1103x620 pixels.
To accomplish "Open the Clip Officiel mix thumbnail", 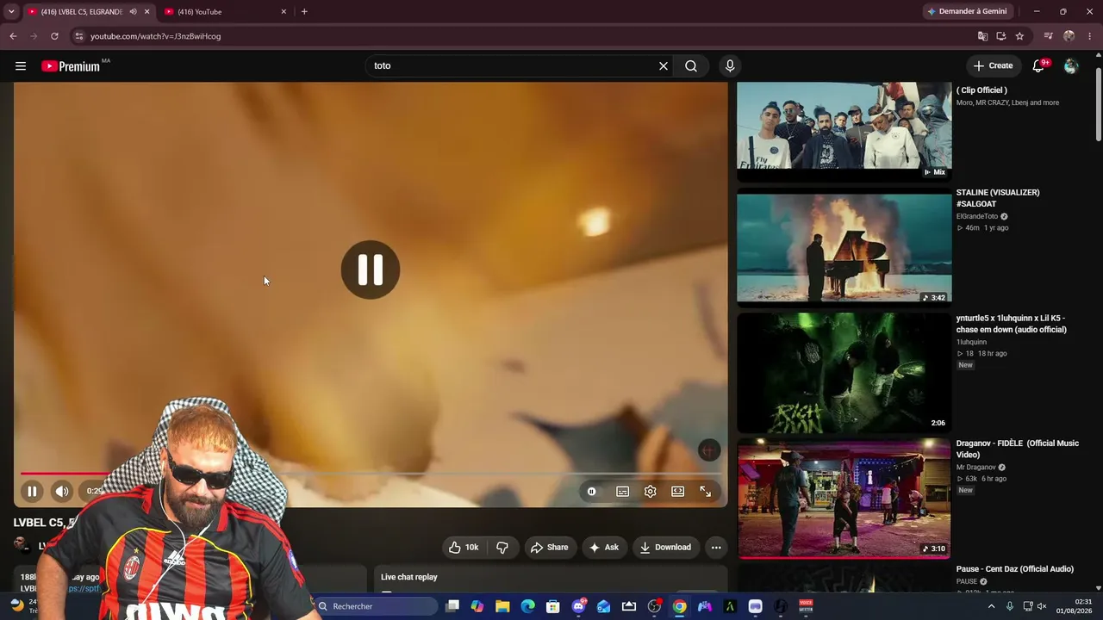I will point(844,131).
